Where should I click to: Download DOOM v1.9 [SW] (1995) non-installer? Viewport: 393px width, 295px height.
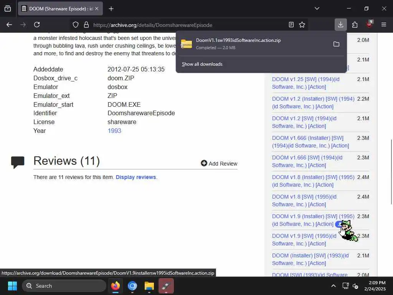[304, 240]
